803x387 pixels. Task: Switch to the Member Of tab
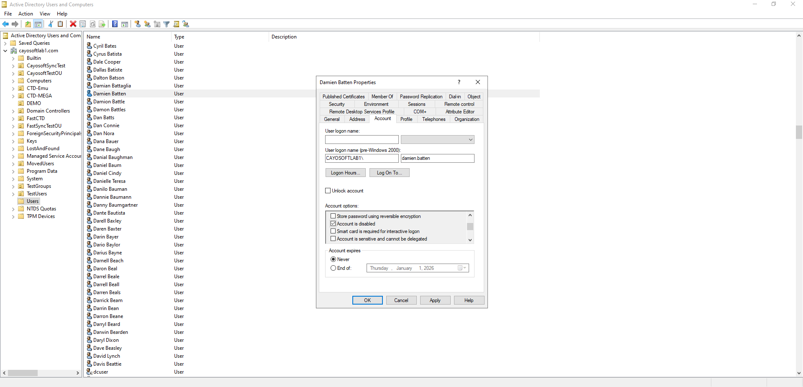(x=382, y=96)
